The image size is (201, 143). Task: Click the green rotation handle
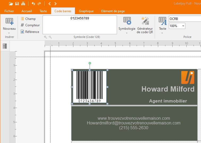tap(90, 63)
